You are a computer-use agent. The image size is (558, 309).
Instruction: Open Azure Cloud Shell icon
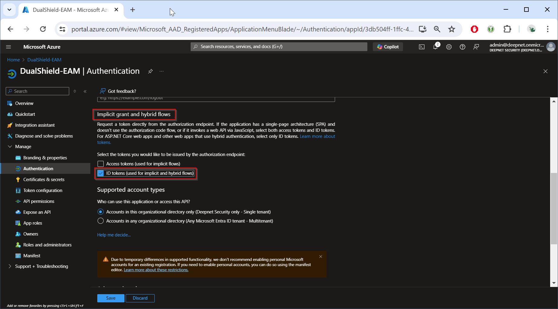[421, 47]
